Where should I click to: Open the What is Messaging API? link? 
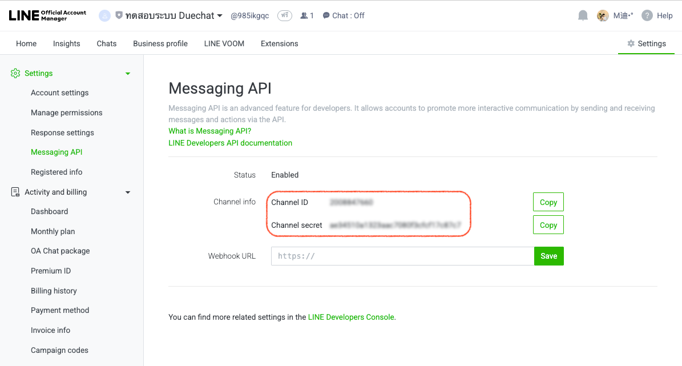pos(209,131)
